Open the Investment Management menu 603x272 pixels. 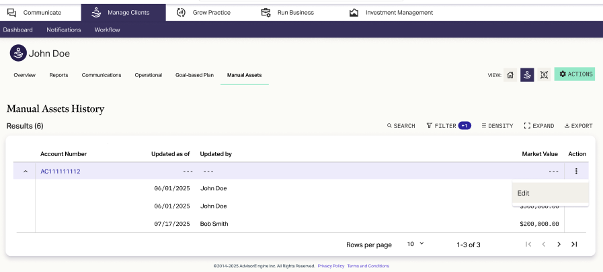tap(391, 13)
